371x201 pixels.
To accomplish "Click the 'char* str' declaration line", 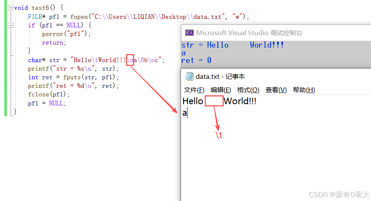I will 97,60.
